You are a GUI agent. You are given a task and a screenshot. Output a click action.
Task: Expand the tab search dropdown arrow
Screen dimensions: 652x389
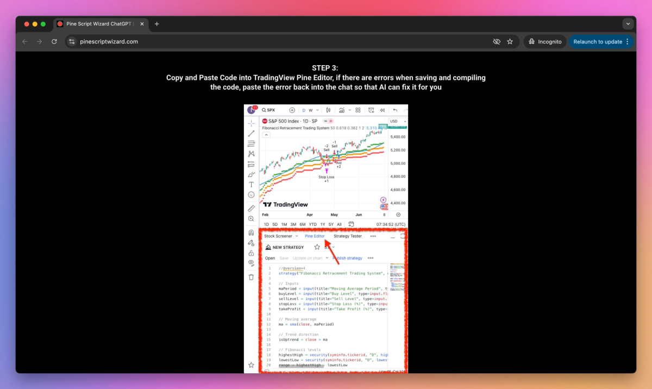628,24
